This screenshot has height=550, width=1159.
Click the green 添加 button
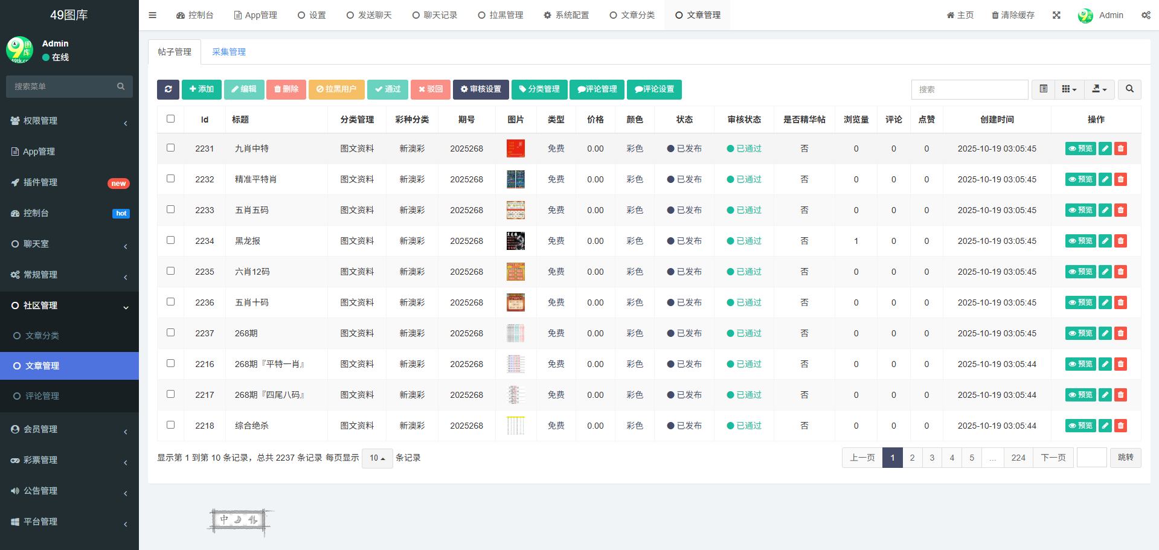click(201, 89)
